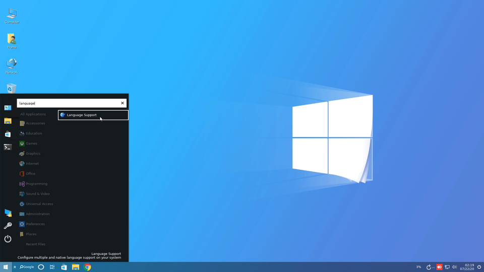Click the red AnyDesk tray icon

439,267
